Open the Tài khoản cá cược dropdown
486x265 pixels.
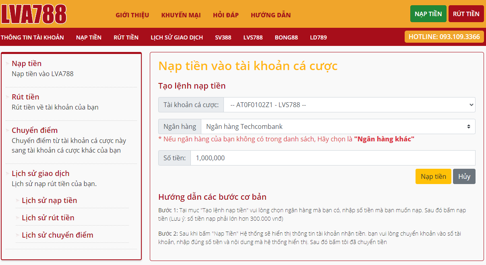350,105
